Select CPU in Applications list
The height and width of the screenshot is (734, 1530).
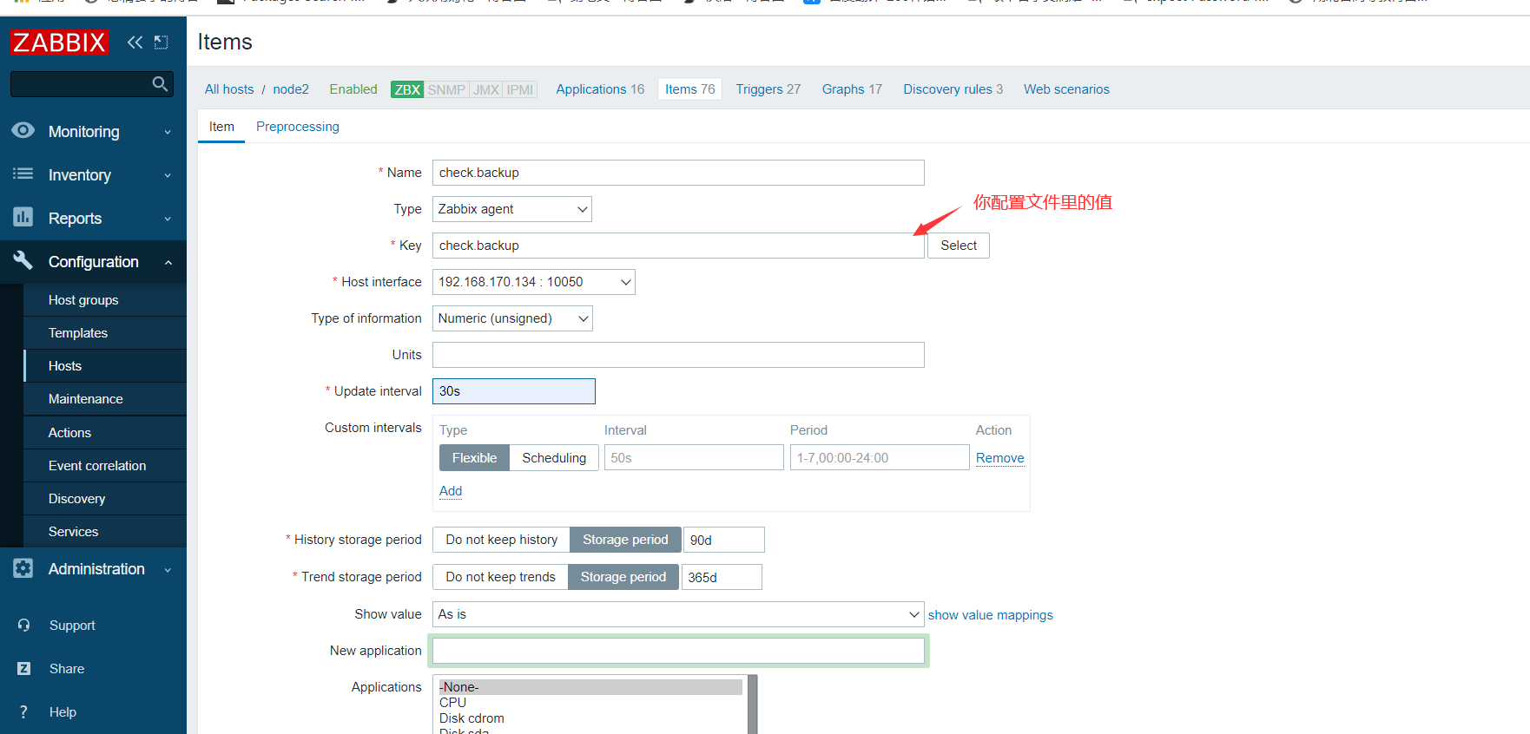[x=590, y=703]
